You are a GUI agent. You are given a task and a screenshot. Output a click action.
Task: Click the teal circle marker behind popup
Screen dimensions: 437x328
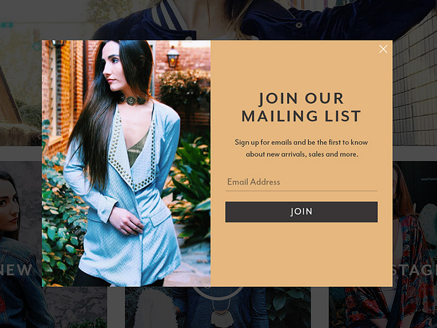tap(37, 46)
